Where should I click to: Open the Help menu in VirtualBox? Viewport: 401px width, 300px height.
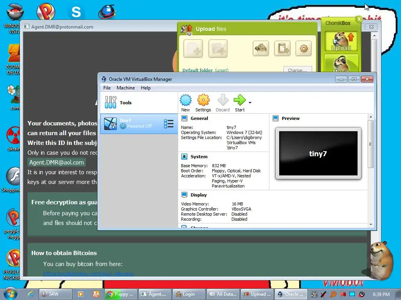[146, 88]
